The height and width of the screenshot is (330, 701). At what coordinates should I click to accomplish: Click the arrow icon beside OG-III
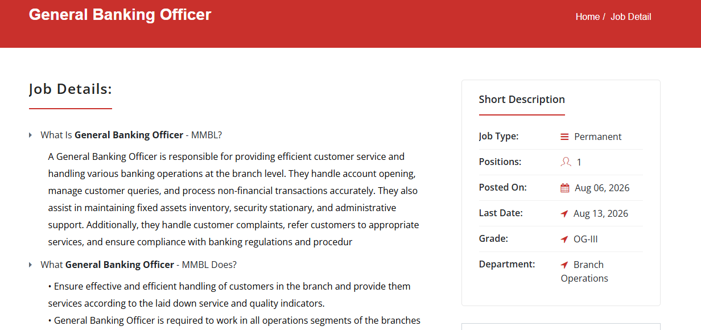pyautogui.click(x=564, y=239)
